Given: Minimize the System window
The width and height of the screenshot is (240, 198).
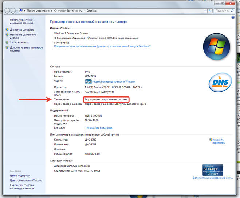Looking at the screenshot, I should coord(217,3).
